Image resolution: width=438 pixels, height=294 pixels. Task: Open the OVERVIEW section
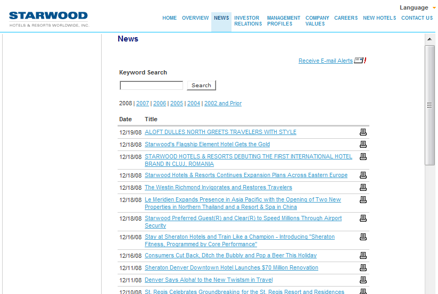click(x=195, y=18)
